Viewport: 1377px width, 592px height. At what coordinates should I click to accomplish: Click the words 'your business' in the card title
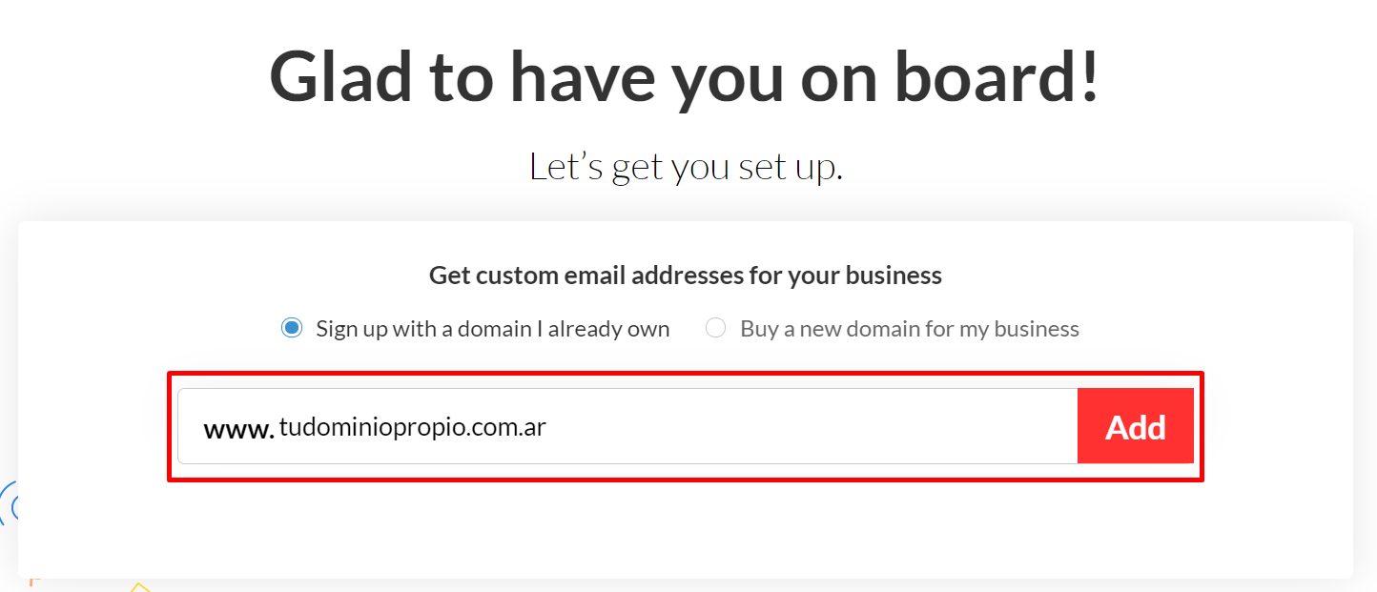(865, 276)
